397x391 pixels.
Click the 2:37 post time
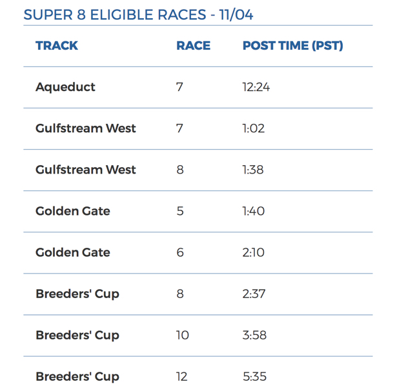(x=254, y=294)
